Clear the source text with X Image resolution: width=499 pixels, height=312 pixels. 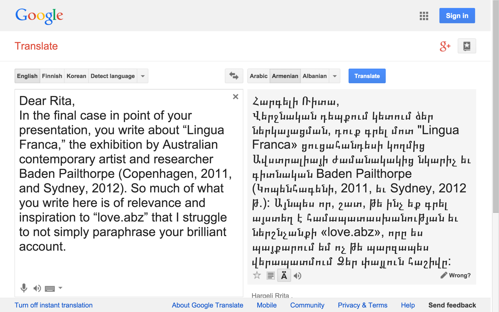[x=235, y=97]
